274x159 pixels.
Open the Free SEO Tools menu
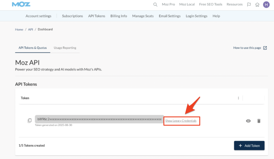211,5
